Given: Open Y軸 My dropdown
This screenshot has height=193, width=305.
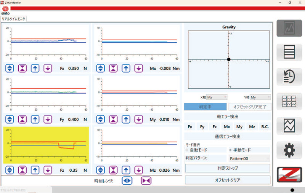Looking at the screenshot, I should coord(261,97).
